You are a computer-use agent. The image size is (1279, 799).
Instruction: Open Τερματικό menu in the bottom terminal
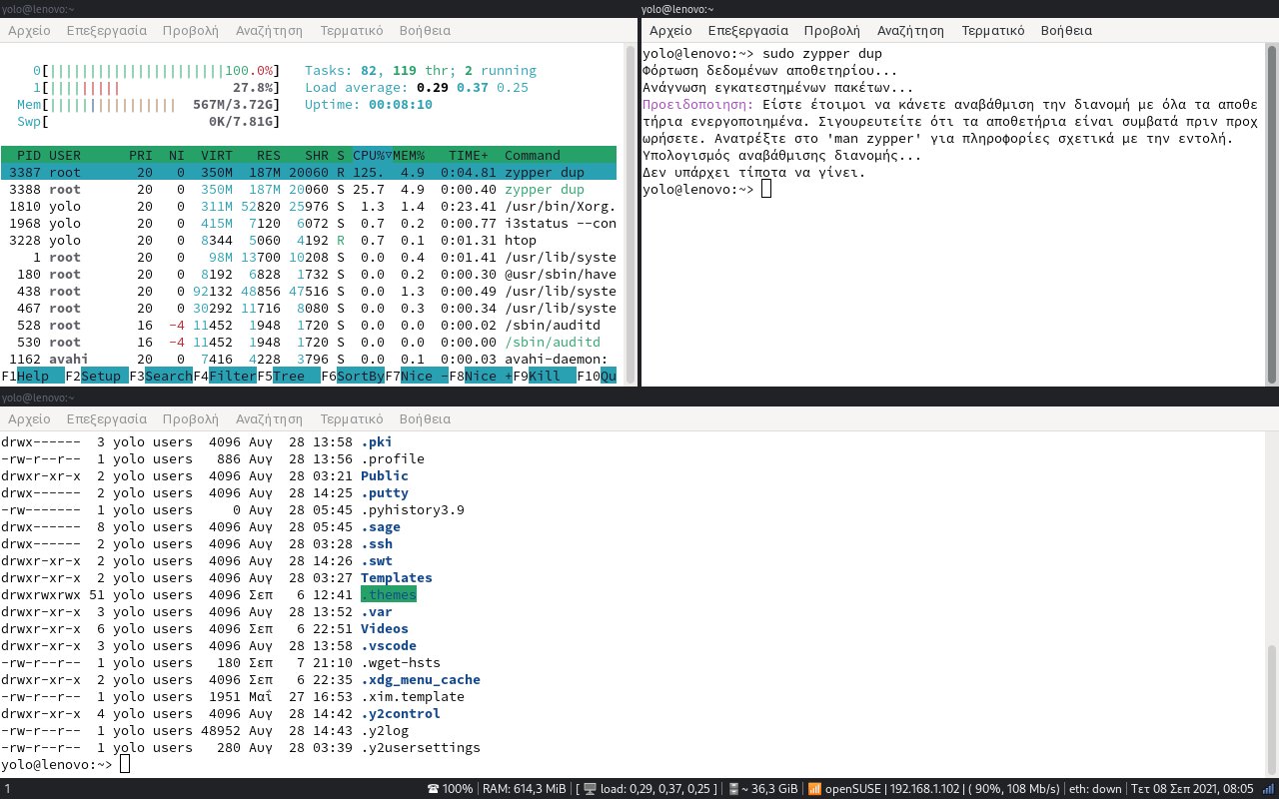[x=352, y=419]
